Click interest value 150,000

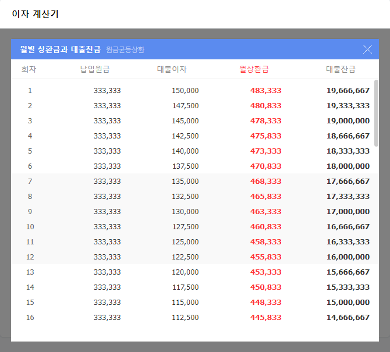coord(185,91)
